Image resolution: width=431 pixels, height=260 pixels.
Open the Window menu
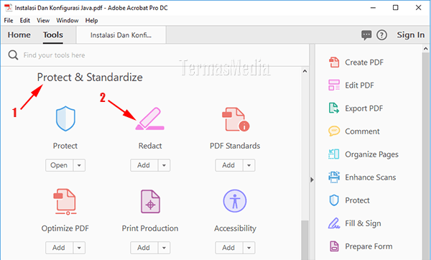coord(68,20)
